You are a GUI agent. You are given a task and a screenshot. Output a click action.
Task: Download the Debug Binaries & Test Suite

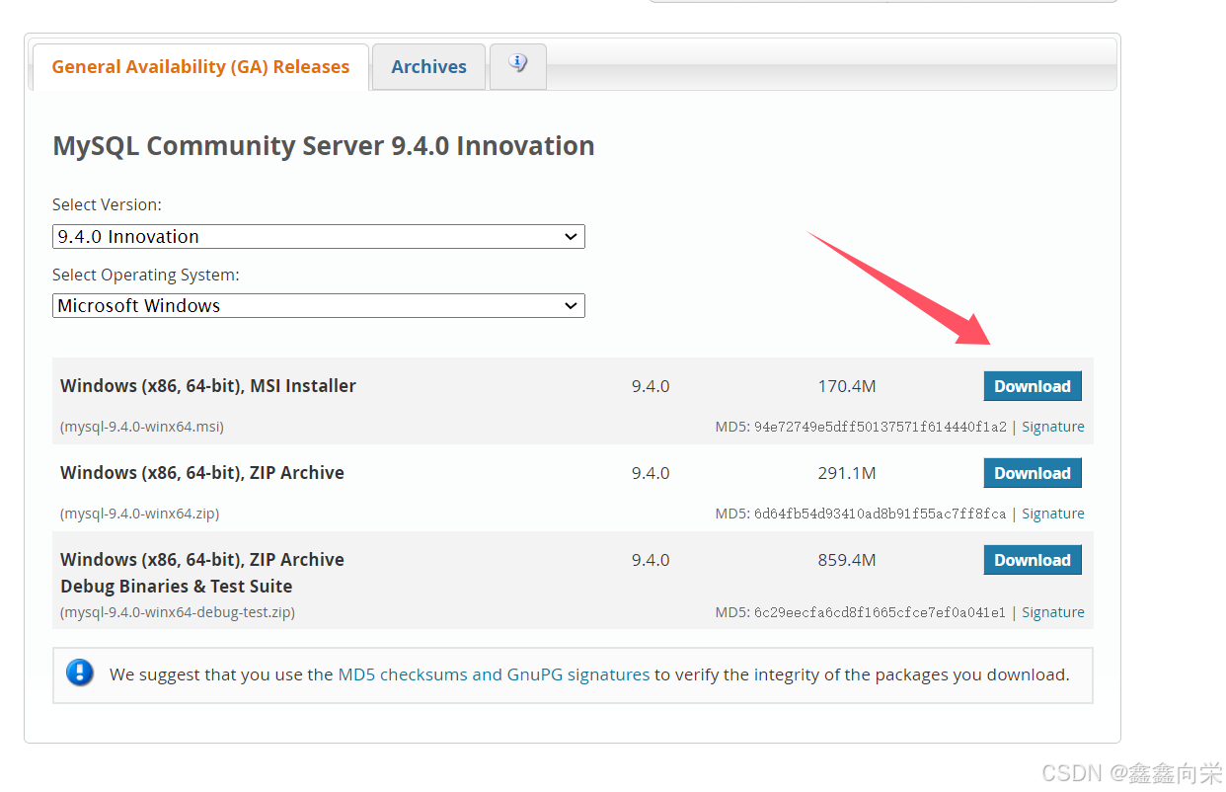click(1033, 560)
